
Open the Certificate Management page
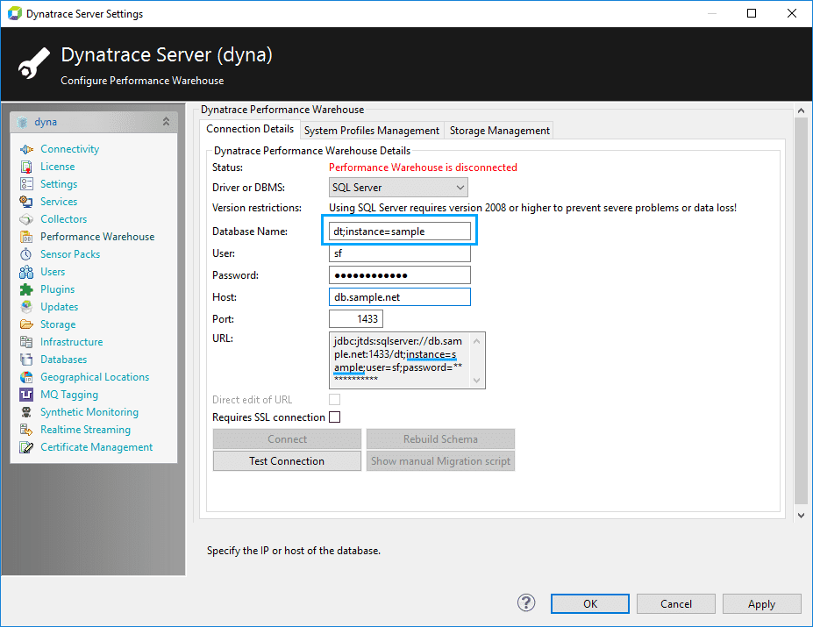(x=96, y=447)
